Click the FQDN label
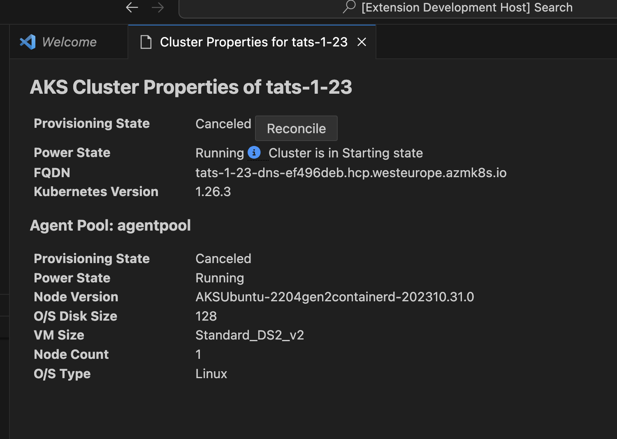This screenshot has width=617, height=439. (x=52, y=173)
